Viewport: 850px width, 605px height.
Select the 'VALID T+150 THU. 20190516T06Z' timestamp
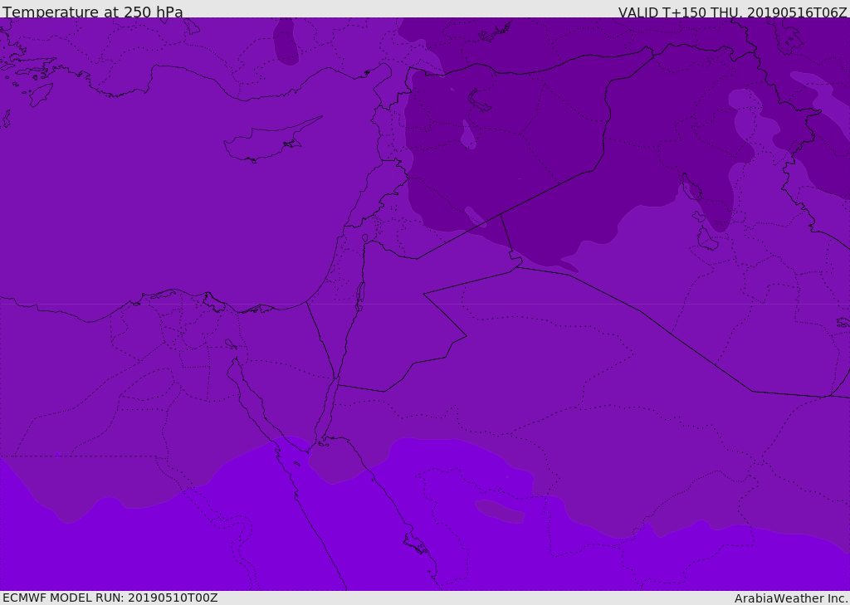[x=732, y=12]
